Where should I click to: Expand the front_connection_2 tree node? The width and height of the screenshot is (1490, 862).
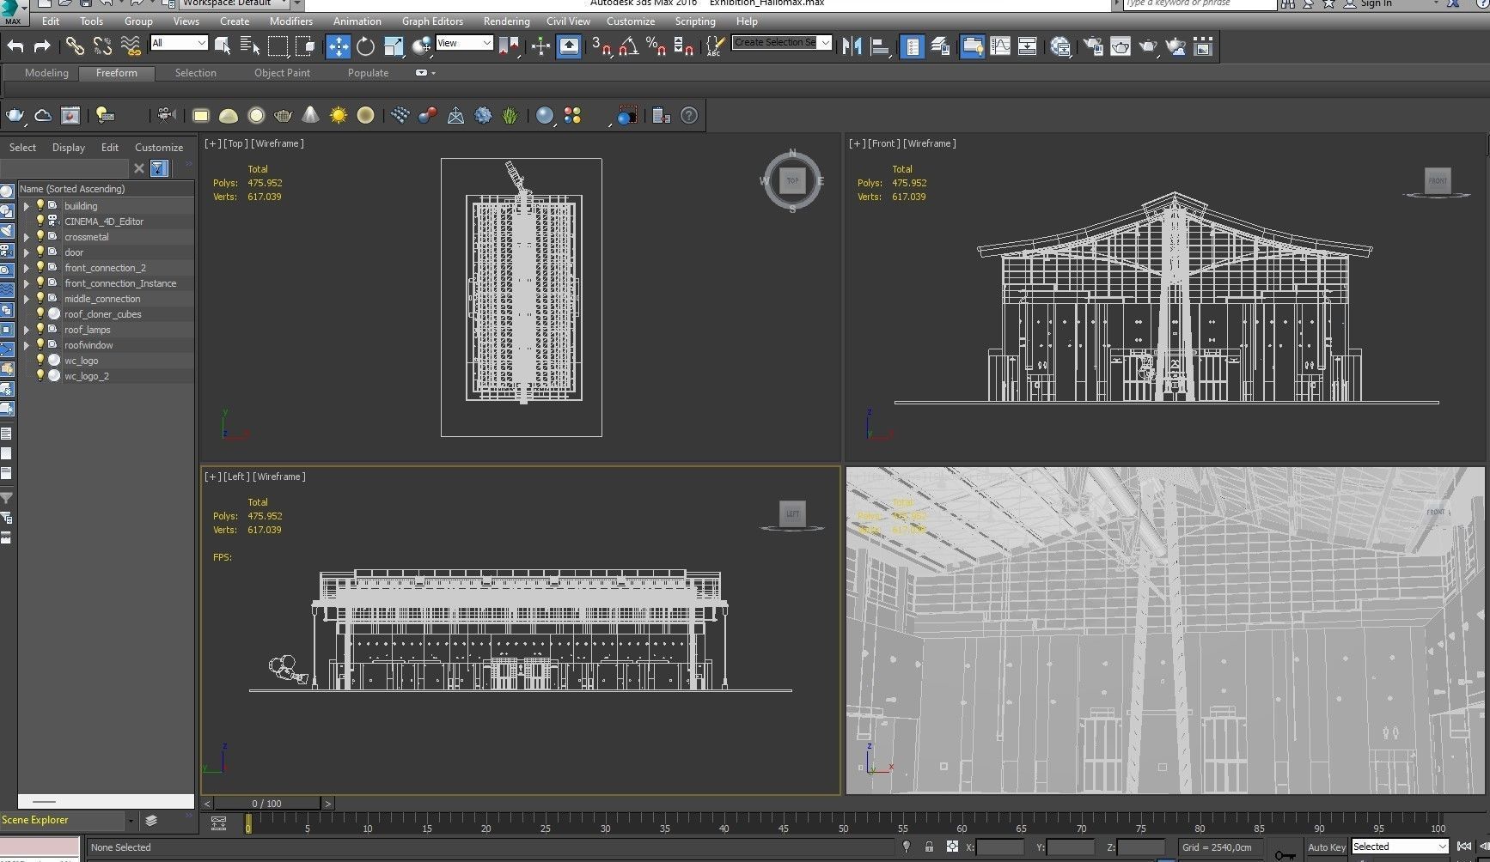point(27,268)
